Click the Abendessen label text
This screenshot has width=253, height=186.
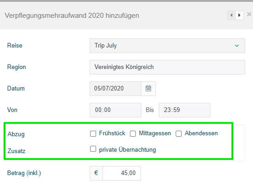201,133
